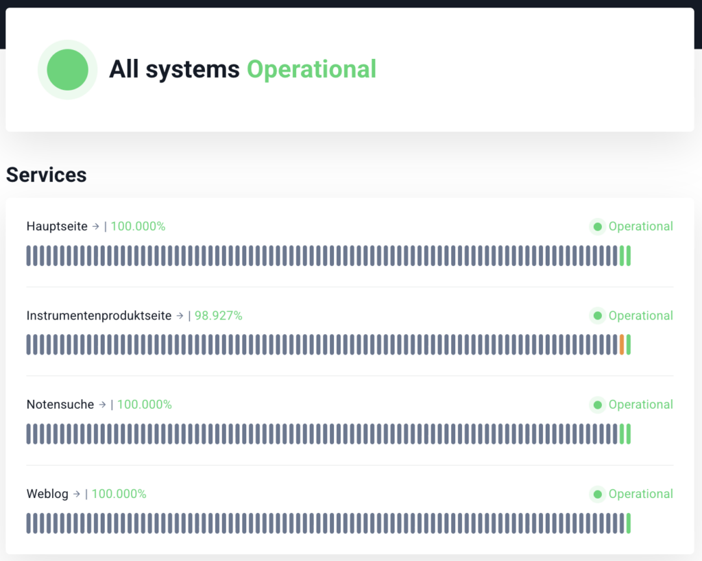
Task: Click the large green all-systems status circle
Action: click(67, 70)
